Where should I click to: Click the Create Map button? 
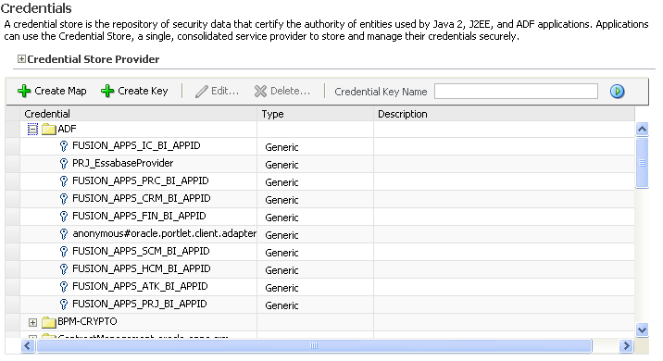pos(52,91)
